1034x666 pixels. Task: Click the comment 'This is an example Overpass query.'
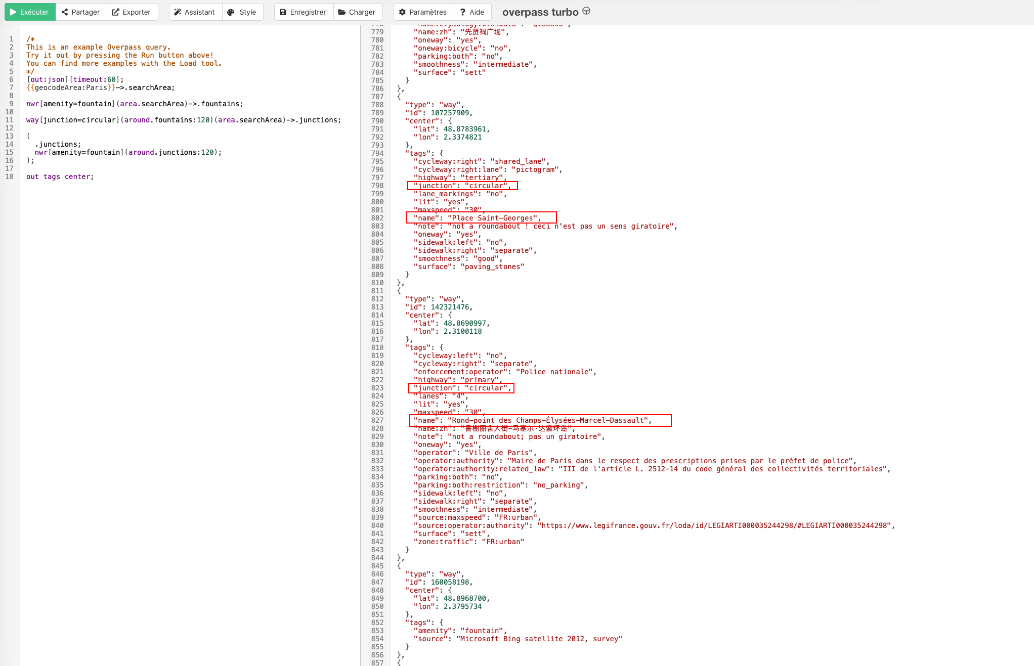tap(99, 47)
